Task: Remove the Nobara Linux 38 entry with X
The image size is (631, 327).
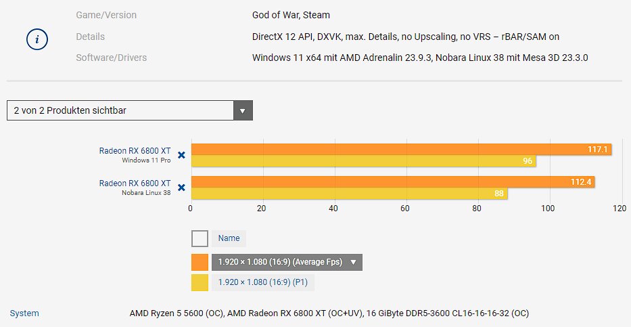Action: pyautogui.click(x=181, y=188)
